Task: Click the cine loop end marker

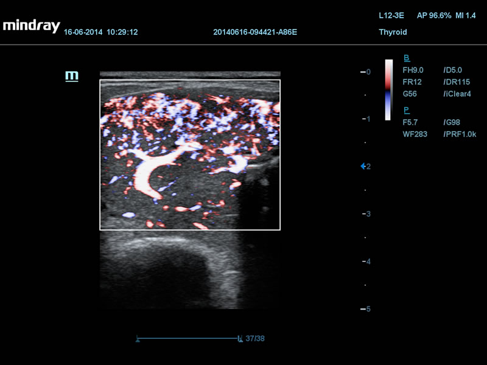Action: point(239,339)
